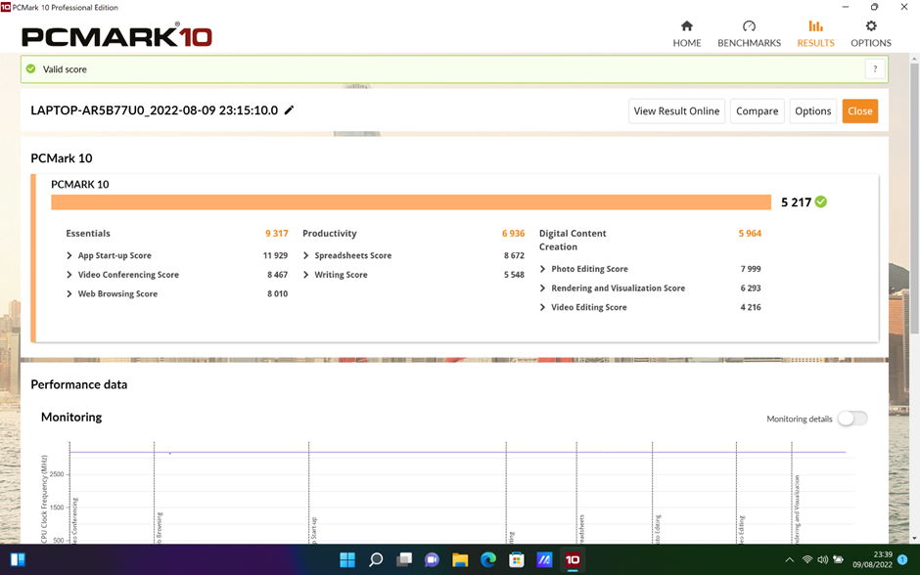Open Microsoft Edge from the taskbar
The height and width of the screenshot is (575, 920).
488,560
